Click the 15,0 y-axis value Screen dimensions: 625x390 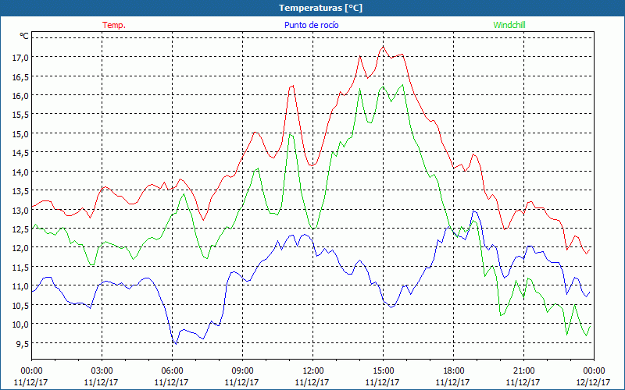click(20, 133)
